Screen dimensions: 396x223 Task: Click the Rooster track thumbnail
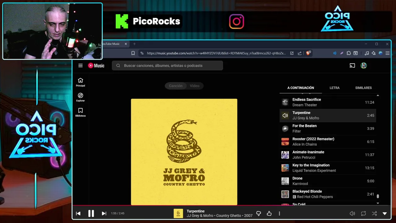click(x=285, y=142)
